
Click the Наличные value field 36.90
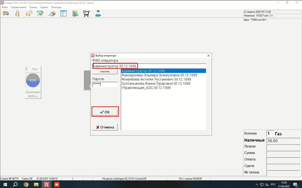(x=283, y=141)
